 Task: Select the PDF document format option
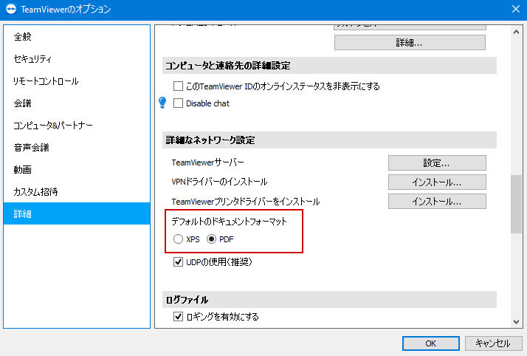(x=211, y=239)
